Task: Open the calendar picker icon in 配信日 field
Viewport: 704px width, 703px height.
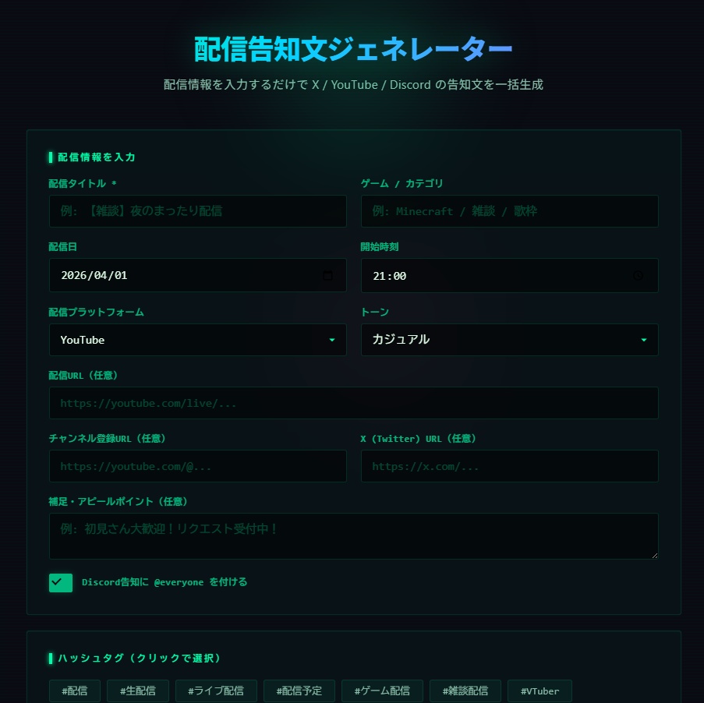Action: [x=327, y=276]
